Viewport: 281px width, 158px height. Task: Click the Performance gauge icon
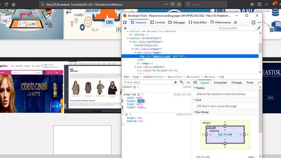(x=212, y=22)
